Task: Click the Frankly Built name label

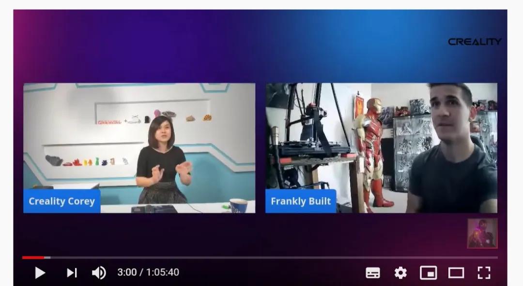Action: pyautogui.click(x=301, y=201)
